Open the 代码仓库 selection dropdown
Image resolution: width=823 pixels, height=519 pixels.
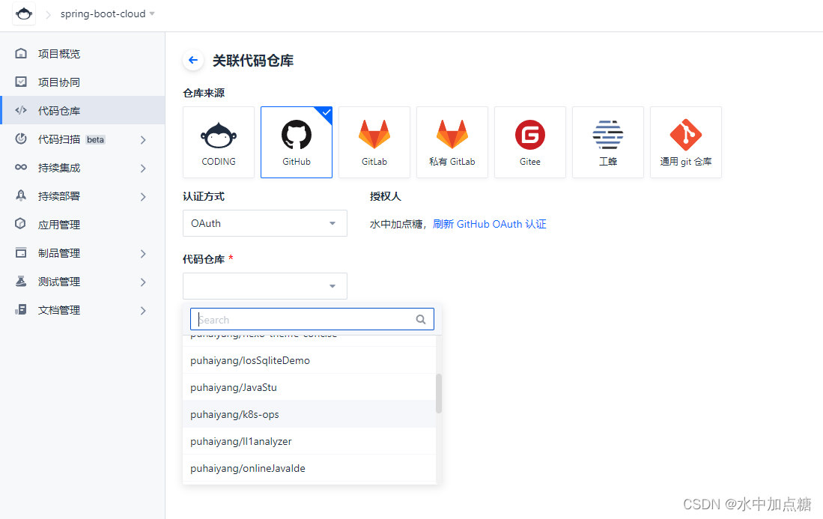point(265,286)
